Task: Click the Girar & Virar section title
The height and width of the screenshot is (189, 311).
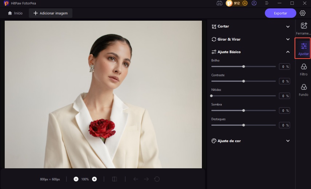Action: 229,39
